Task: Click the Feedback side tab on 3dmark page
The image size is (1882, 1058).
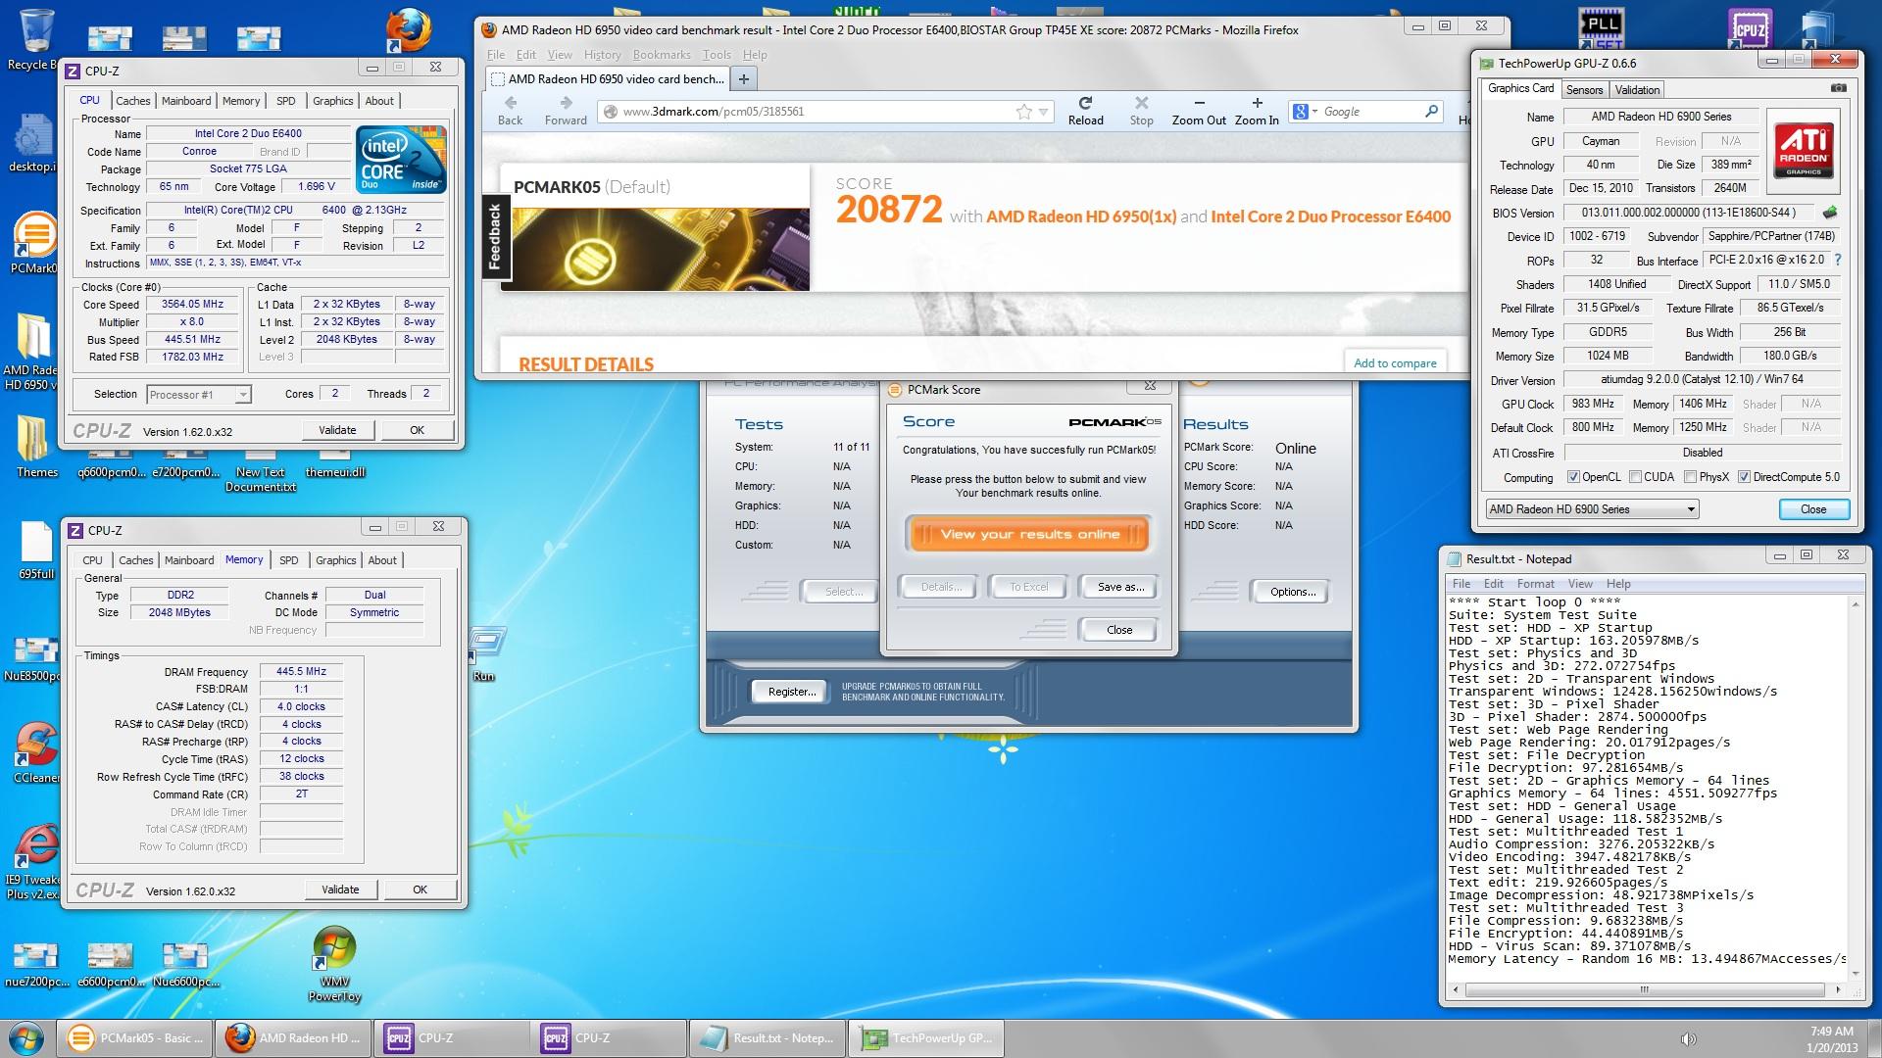Action: click(494, 237)
